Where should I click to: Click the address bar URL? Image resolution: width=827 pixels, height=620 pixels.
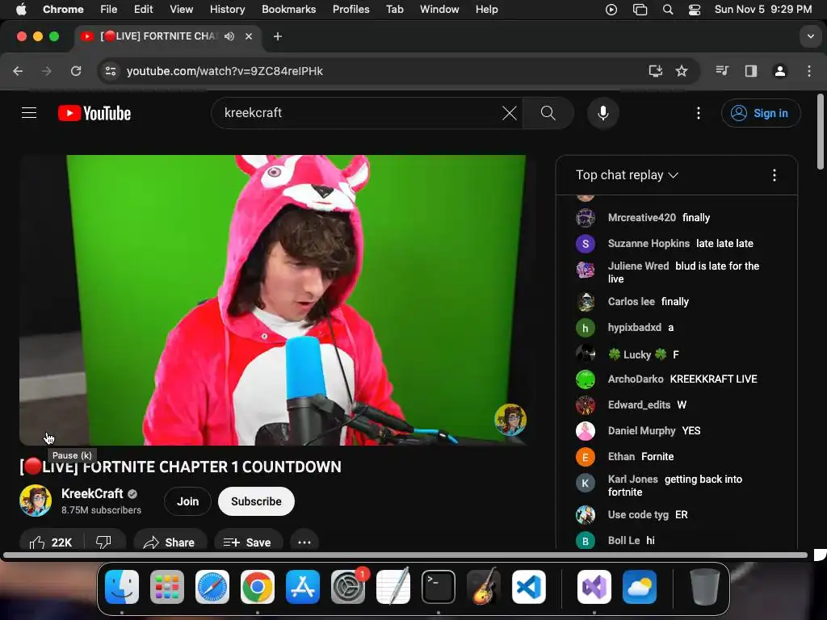[x=225, y=71]
